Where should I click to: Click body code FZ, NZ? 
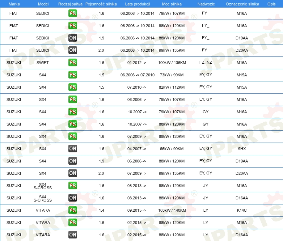(x=206, y=63)
